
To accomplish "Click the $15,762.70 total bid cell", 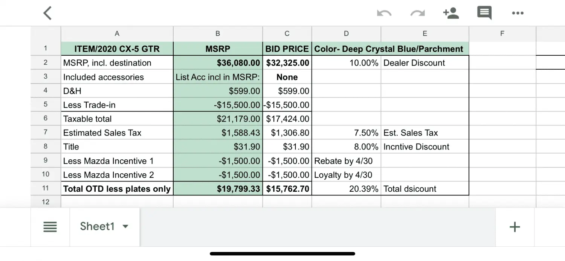I will coord(287,189).
